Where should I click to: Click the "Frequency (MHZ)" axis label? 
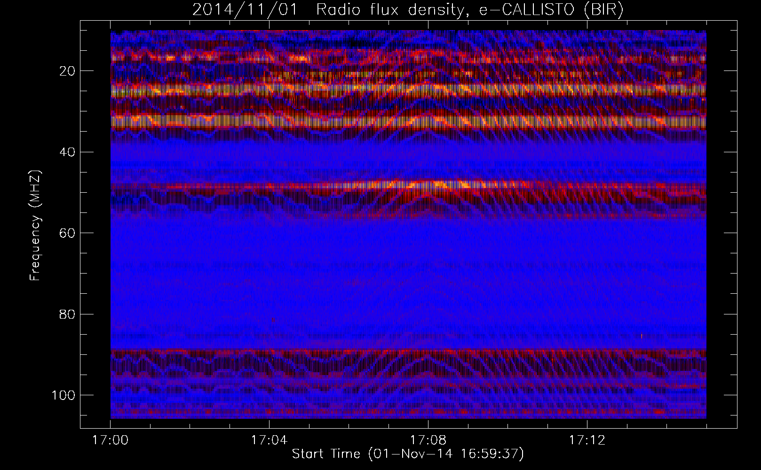coord(35,226)
